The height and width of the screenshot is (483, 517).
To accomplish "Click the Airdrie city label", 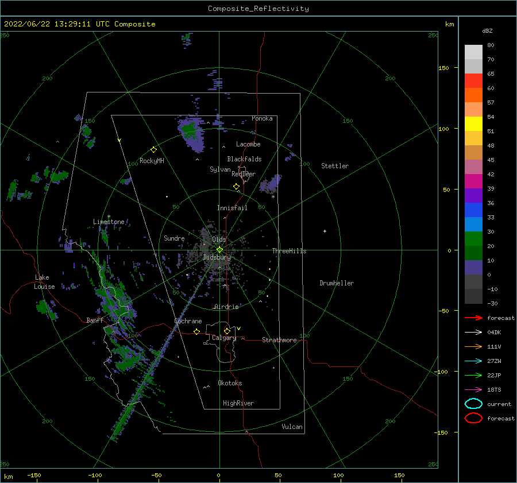I will click(x=226, y=307).
